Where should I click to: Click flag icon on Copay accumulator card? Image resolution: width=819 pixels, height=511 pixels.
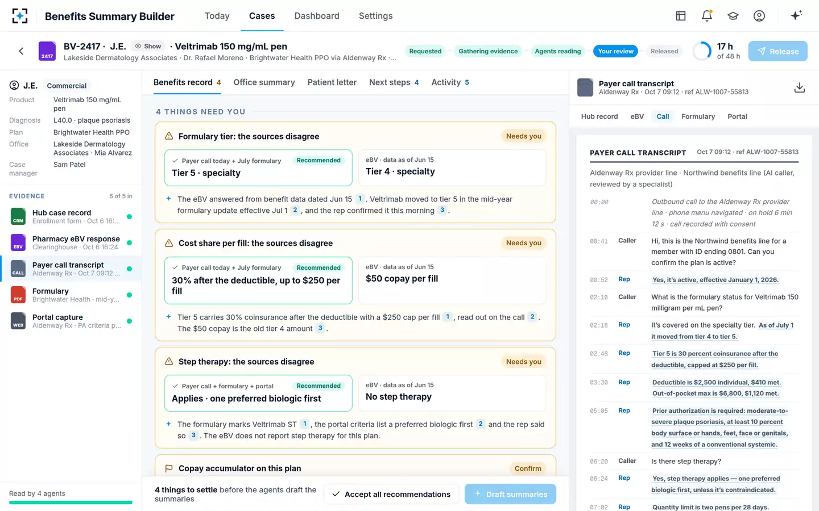pos(169,468)
